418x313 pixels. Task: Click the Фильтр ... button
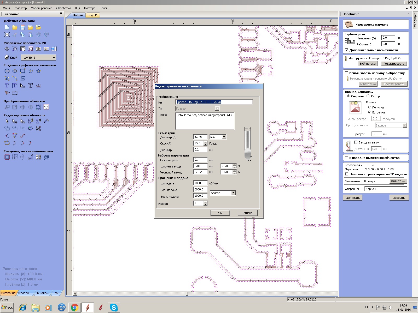point(398,181)
